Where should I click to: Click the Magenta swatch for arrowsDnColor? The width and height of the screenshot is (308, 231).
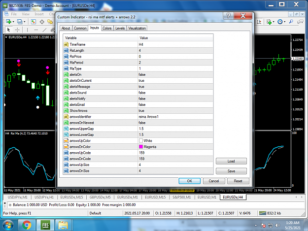pyautogui.click(x=140, y=147)
